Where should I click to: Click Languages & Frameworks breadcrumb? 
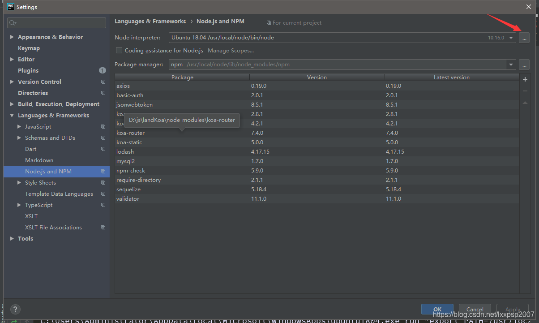click(x=150, y=22)
